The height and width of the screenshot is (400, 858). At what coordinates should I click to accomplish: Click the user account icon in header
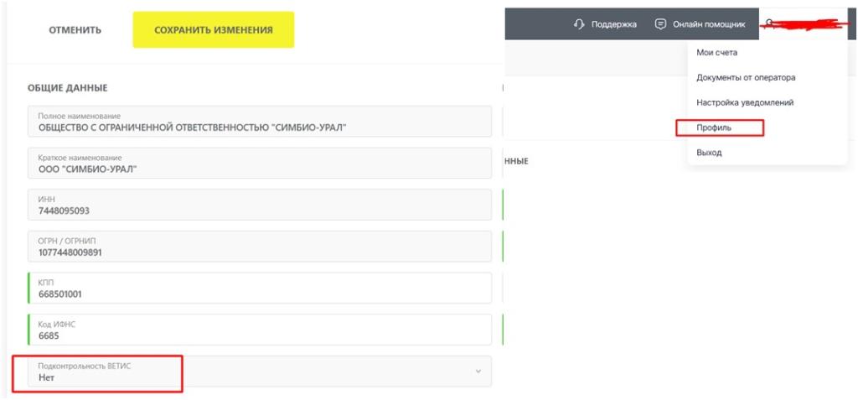click(769, 23)
